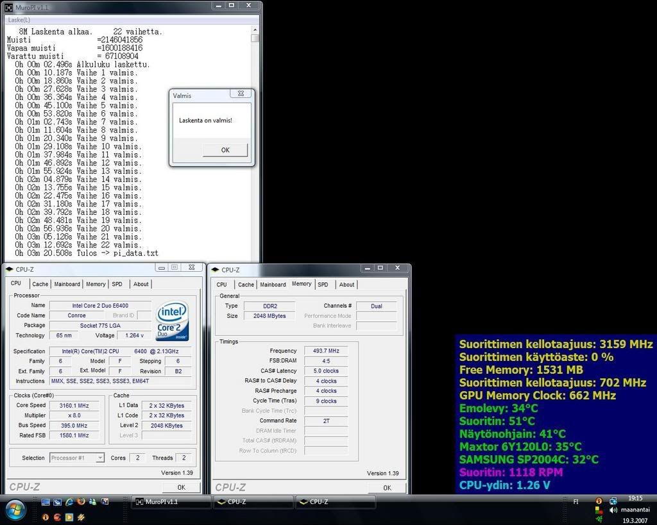Click the taskbar clock showing 19:15

pyautogui.click(x=635, y=498)
